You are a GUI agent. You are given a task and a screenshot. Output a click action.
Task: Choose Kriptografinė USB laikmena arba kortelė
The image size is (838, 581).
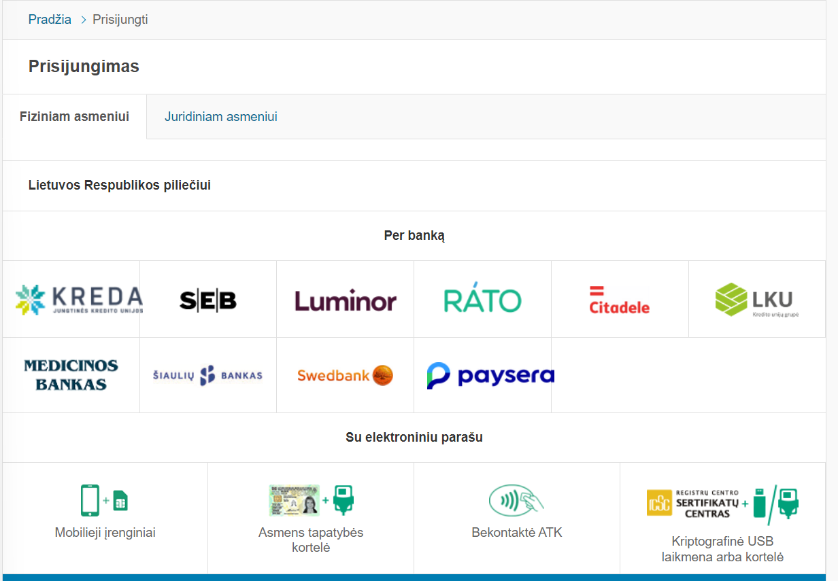click(x=722, y=549)
